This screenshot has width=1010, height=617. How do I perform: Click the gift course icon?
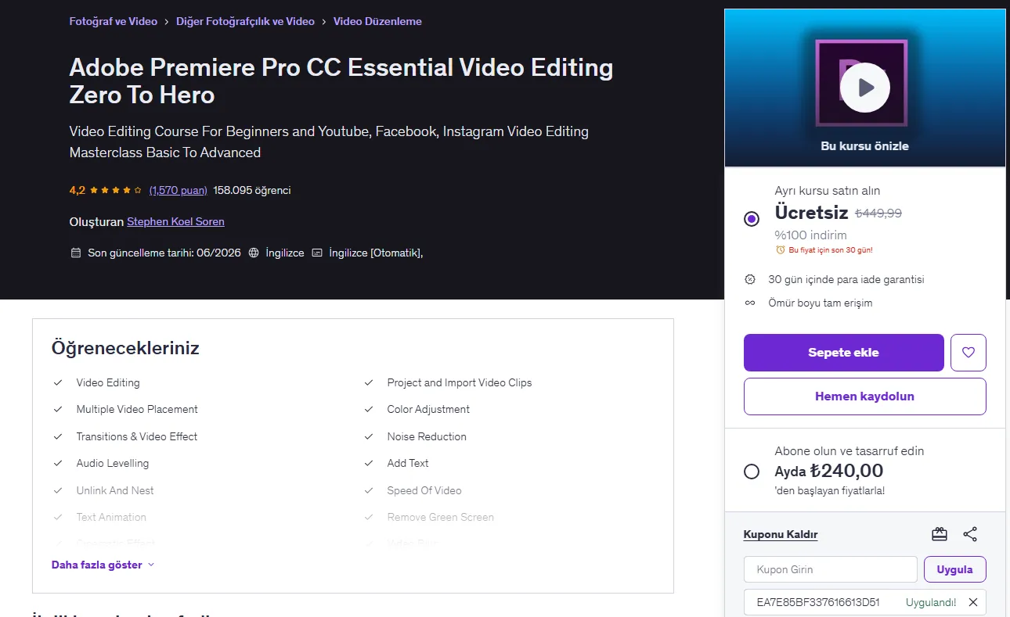pos(940,534)
